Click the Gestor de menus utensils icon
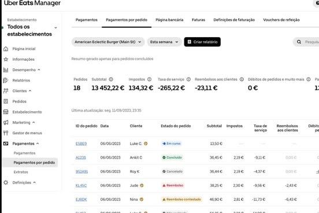 pyautogui.click(x=6, y=133)
